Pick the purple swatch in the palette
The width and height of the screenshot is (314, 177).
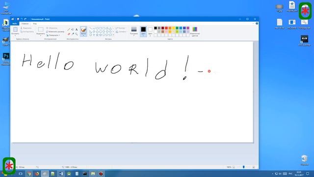click(x=188, y=28)
